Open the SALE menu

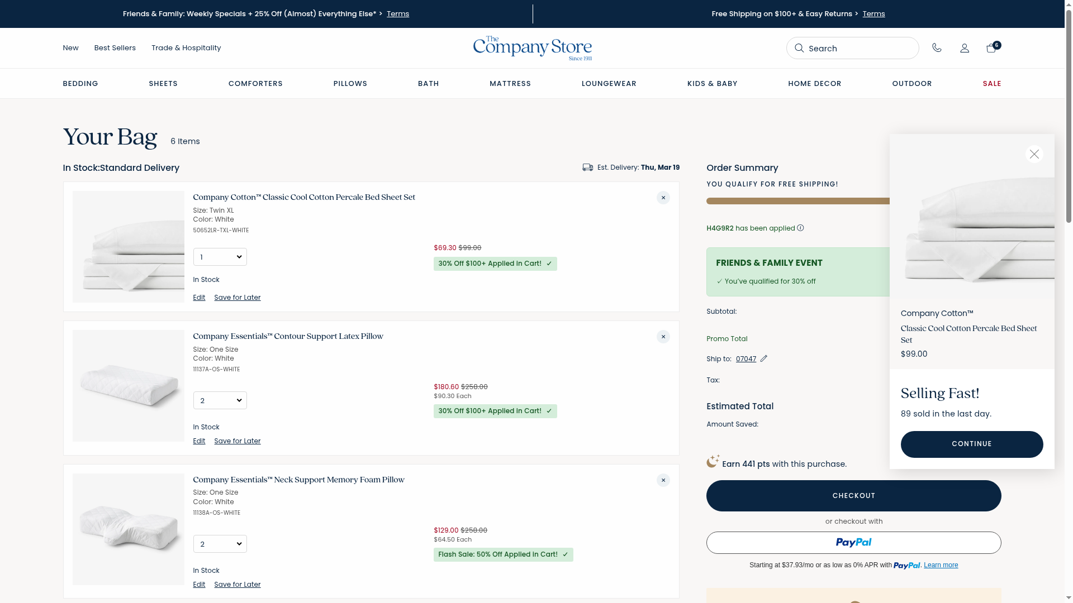pos(991,84)
